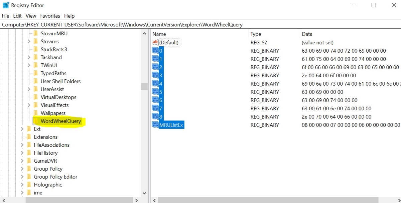The image size is (401, 203).
Task: Open the Edit menu
Action: pos(17,16)
